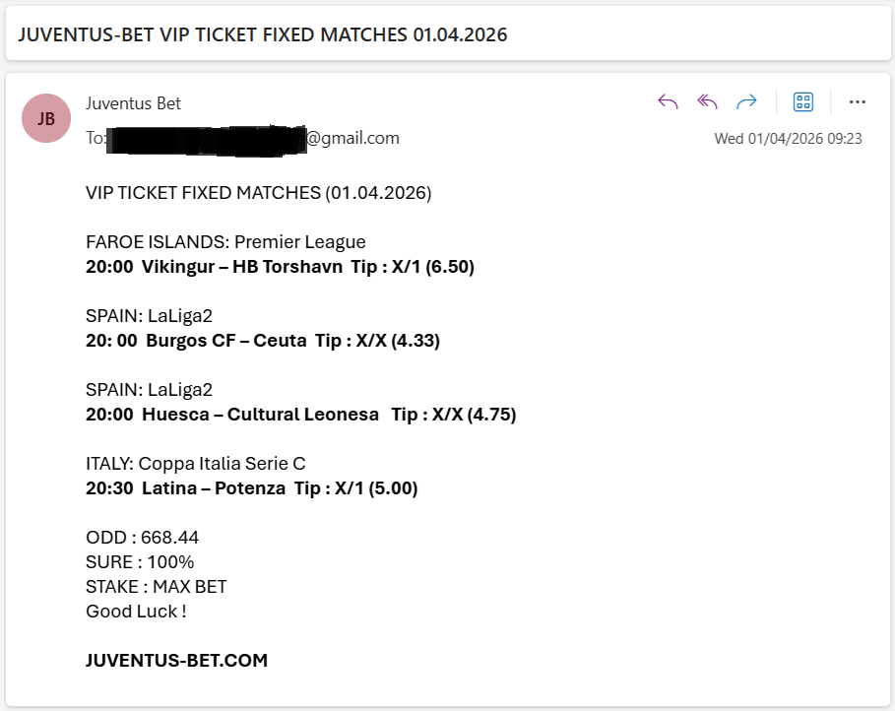
Task: Open the JUVENTUS-BET.COM link
Action: [x=175, y=660]
